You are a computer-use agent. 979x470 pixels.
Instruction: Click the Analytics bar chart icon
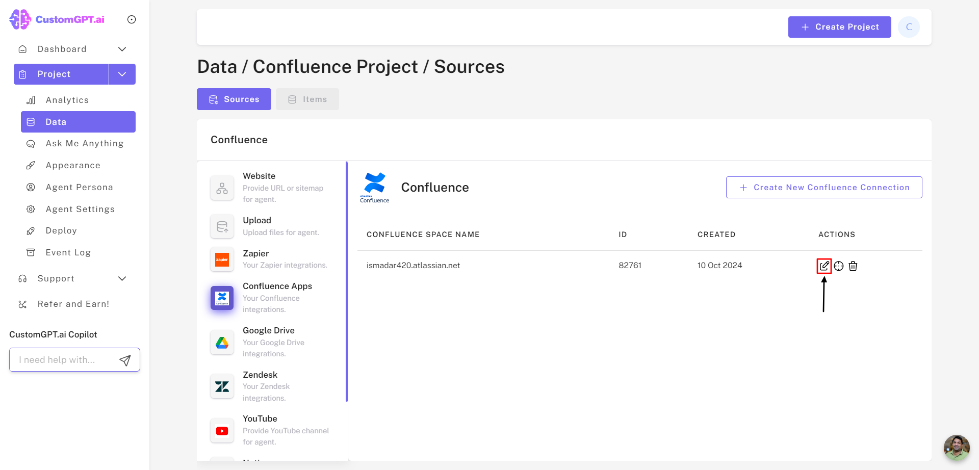tap(31, 100)
